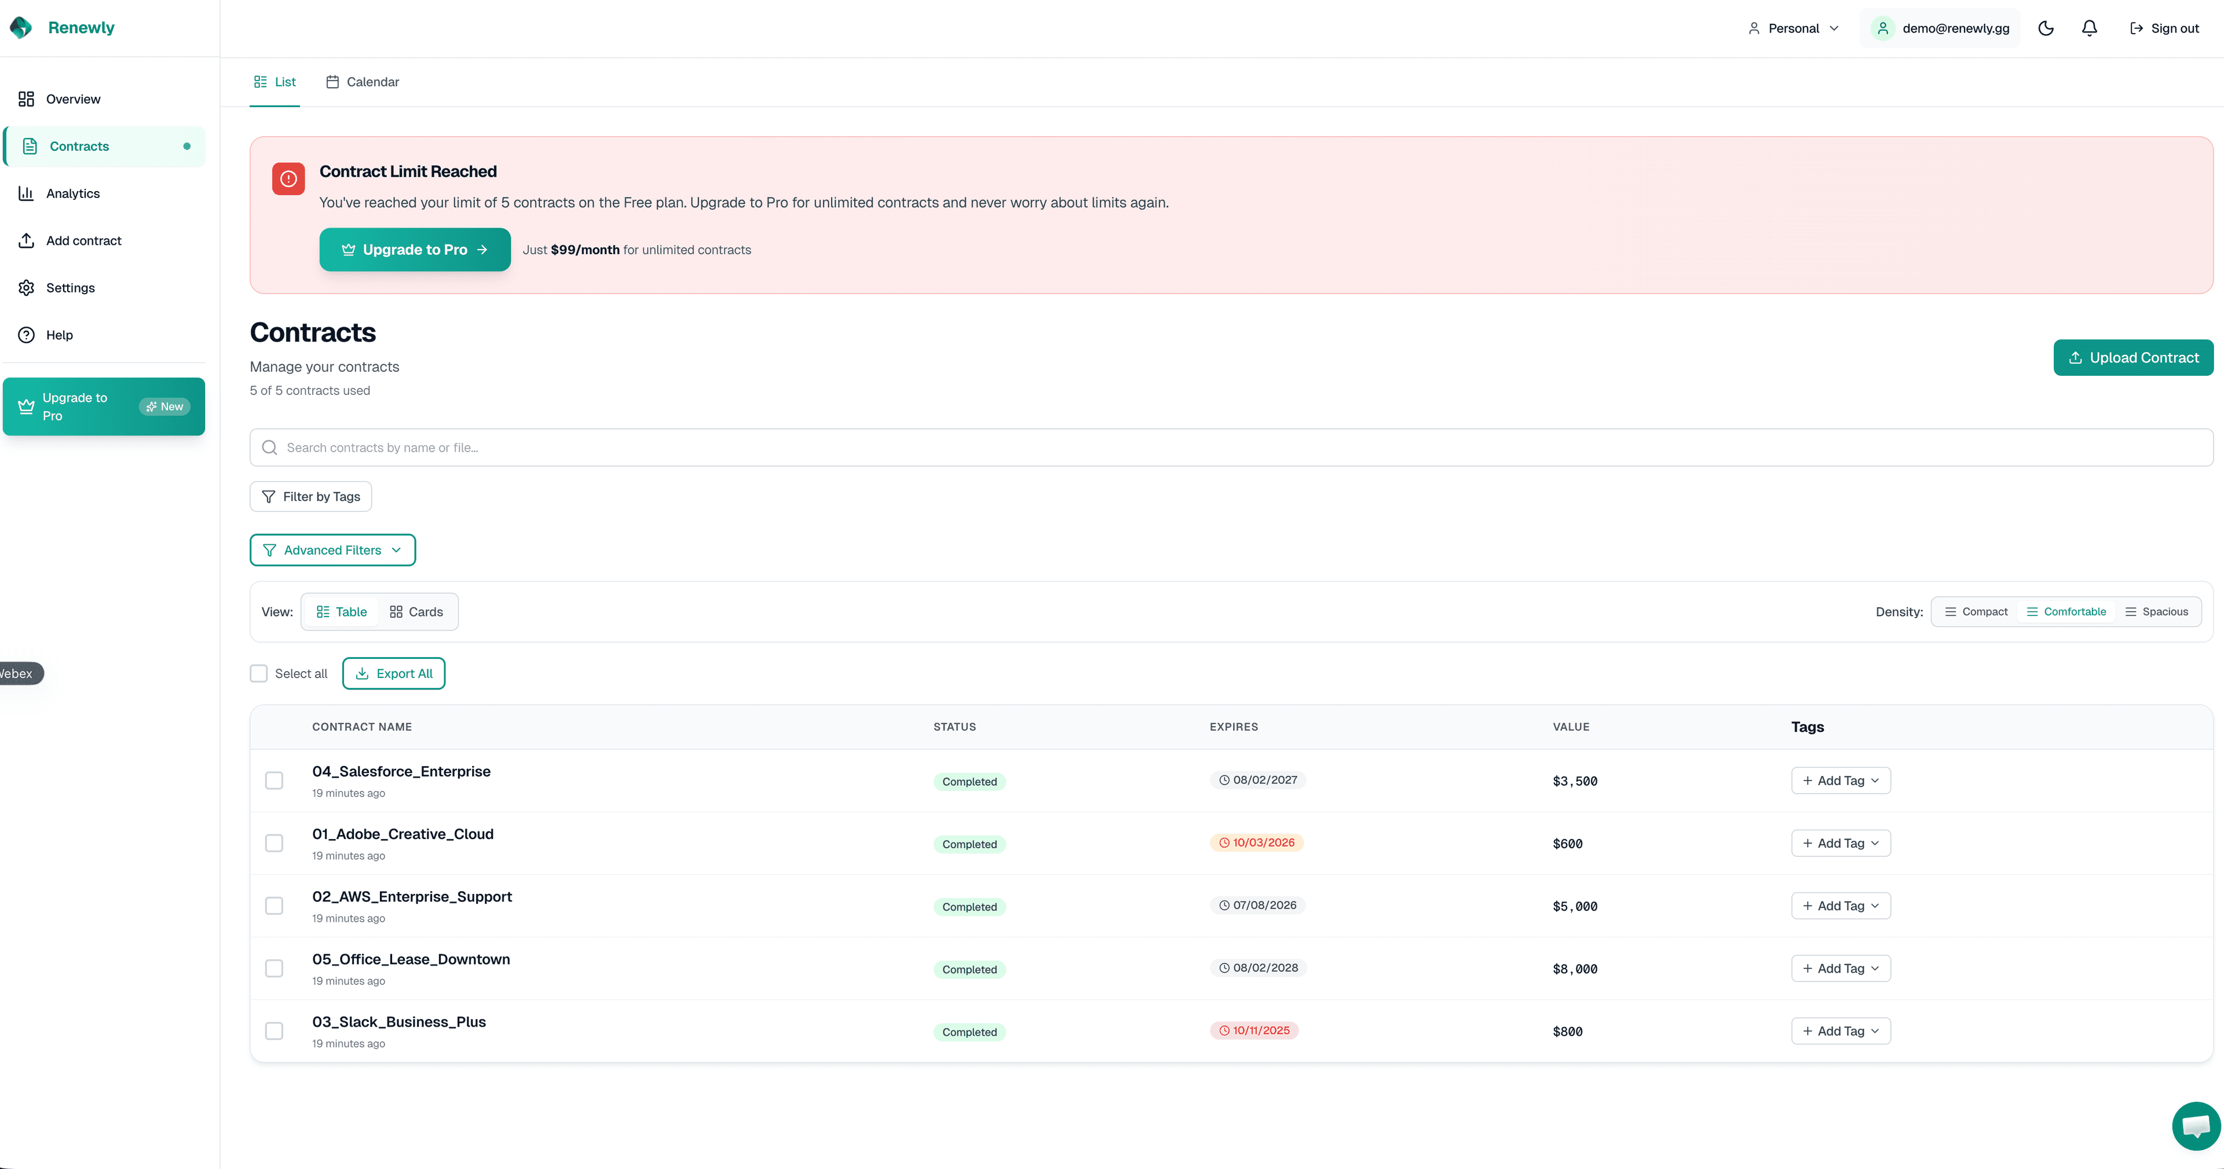Switch to the Calendar tab
Screen dimensions: 2224x1169
click(363, 82)
